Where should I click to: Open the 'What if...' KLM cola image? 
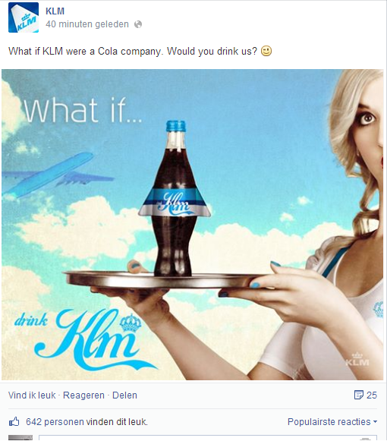tap(193, 225)
